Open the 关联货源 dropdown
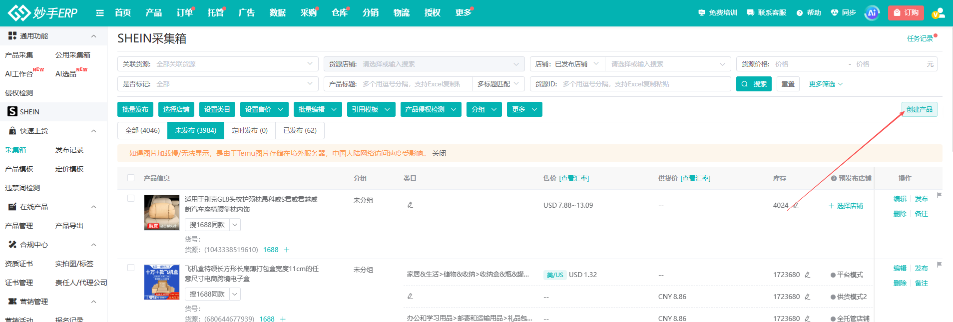The image size is (953, 322). [218, 64]
